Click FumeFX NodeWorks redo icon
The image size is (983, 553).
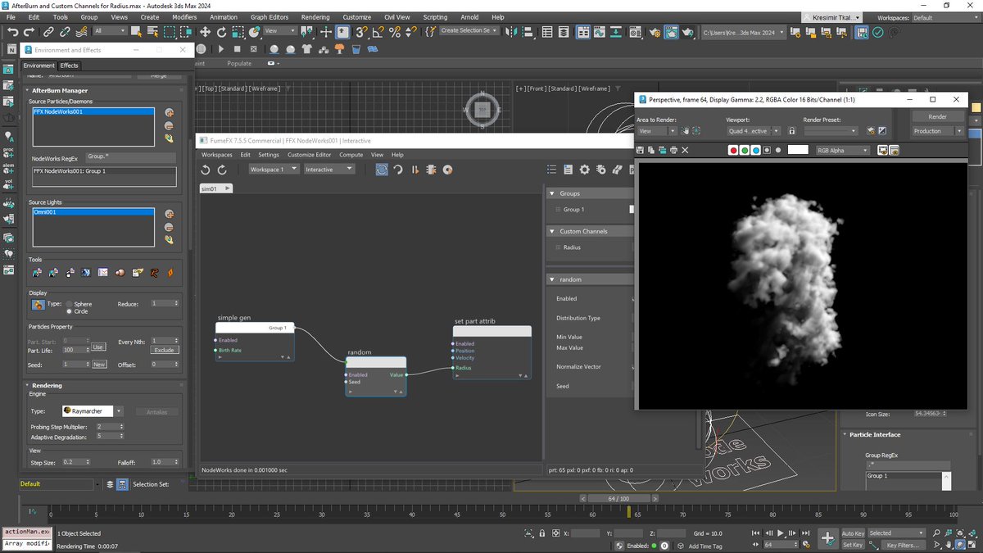coord(221,170)
